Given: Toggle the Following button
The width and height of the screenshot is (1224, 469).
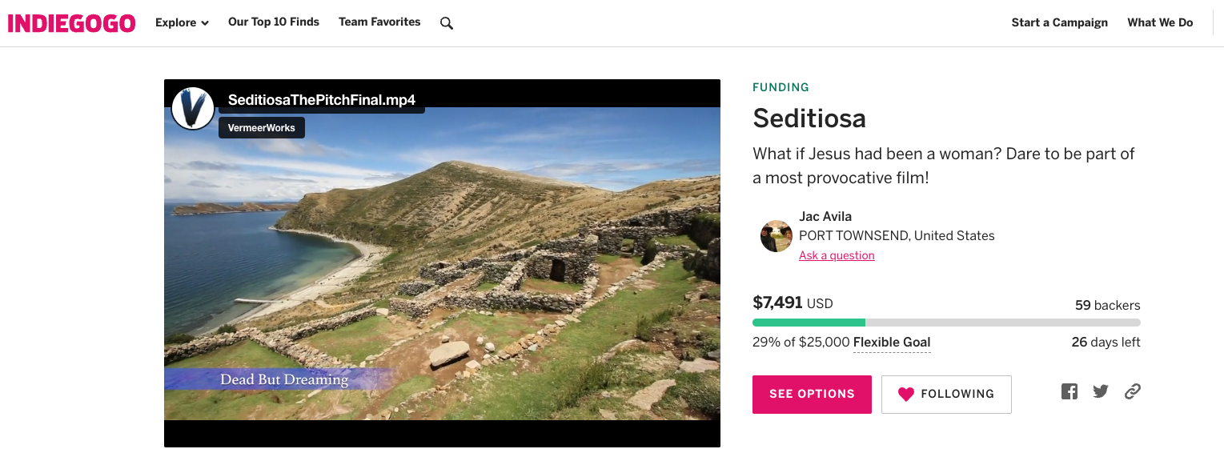Looking at the screenshot, I should coord(946,395).
